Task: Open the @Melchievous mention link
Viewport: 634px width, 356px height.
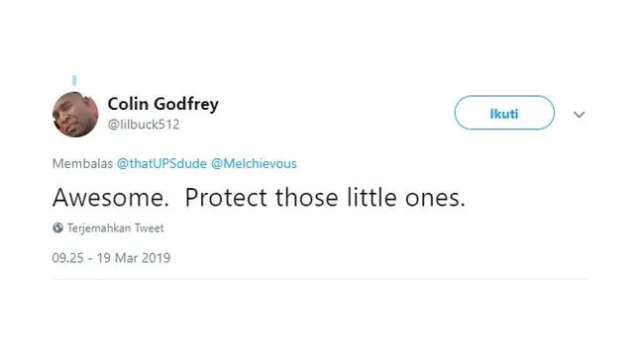Action: (x=254, y=163)
